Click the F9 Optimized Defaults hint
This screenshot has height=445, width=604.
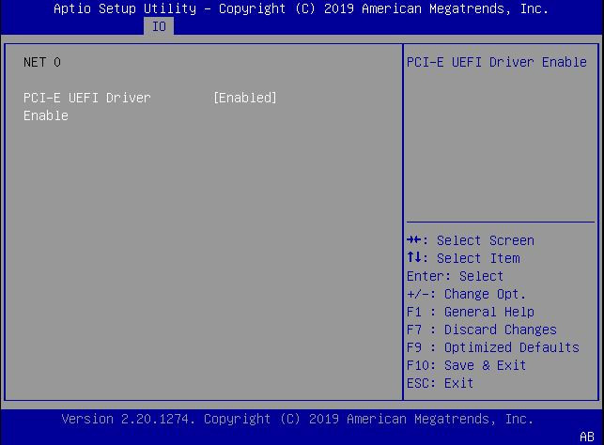click(x=492, y=347)
